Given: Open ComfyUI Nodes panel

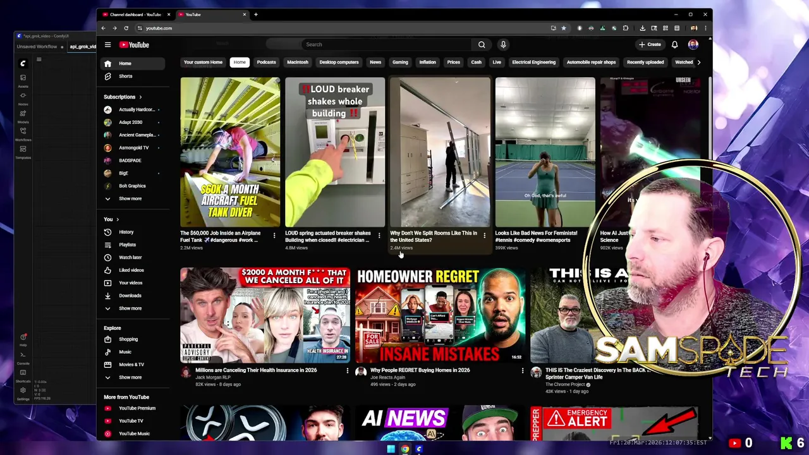Looking at the screenshot, I should (x=23, y=97).
